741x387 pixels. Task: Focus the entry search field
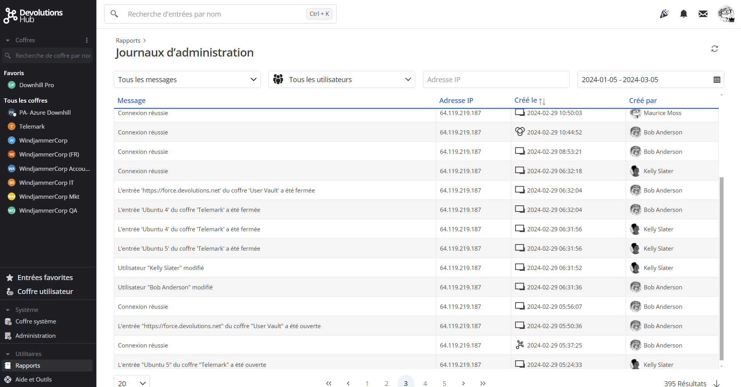[220, 14]
